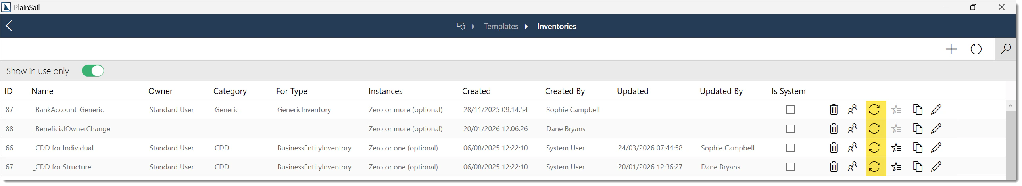Open users icon for _CDD for Individual
The width and height of the screenshot is (1022, 186).
click(852, 148)
